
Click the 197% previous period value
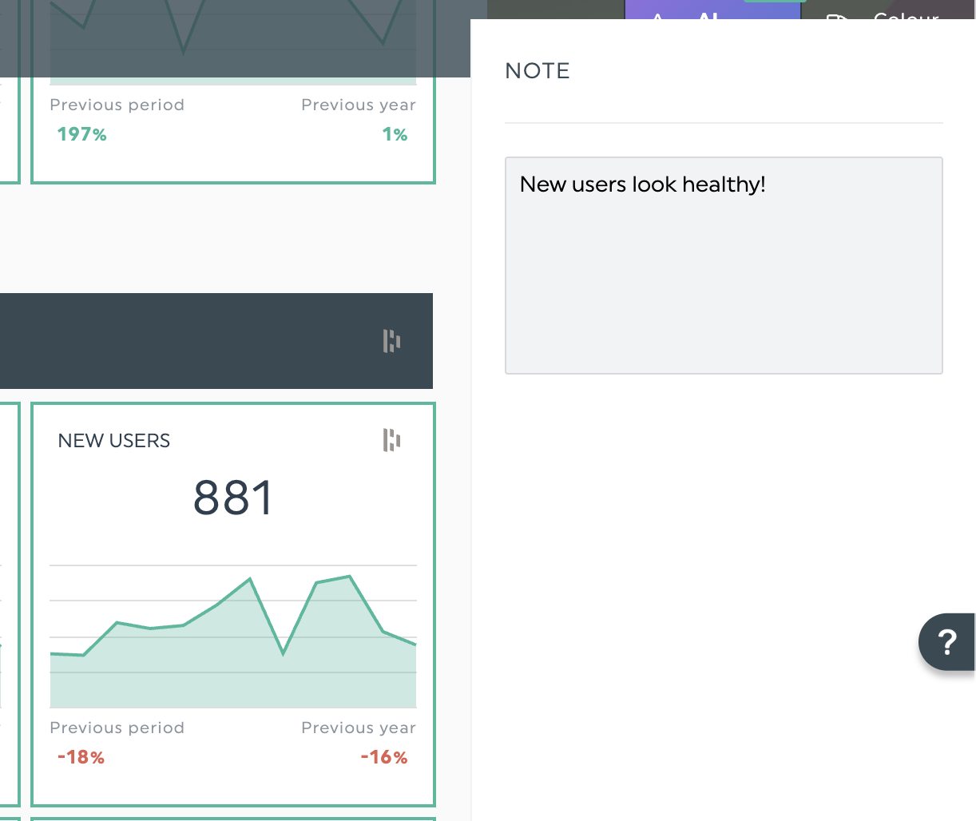81,134
